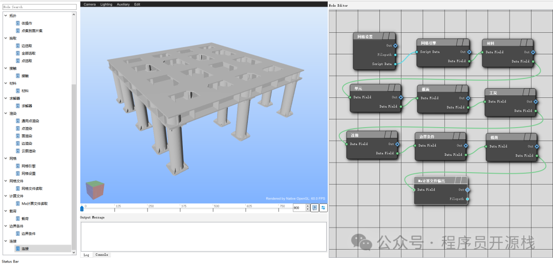Image resolution: width=553 pixels, height=265 pixels.
Task: Choose the Mx计算文件读取 node entry
Action: 34,203
